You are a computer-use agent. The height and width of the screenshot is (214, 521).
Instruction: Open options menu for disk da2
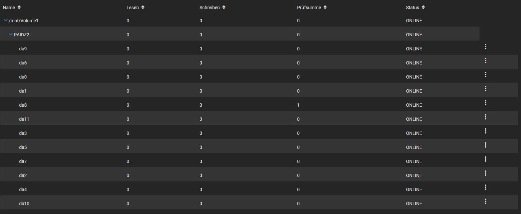[485, 173]
